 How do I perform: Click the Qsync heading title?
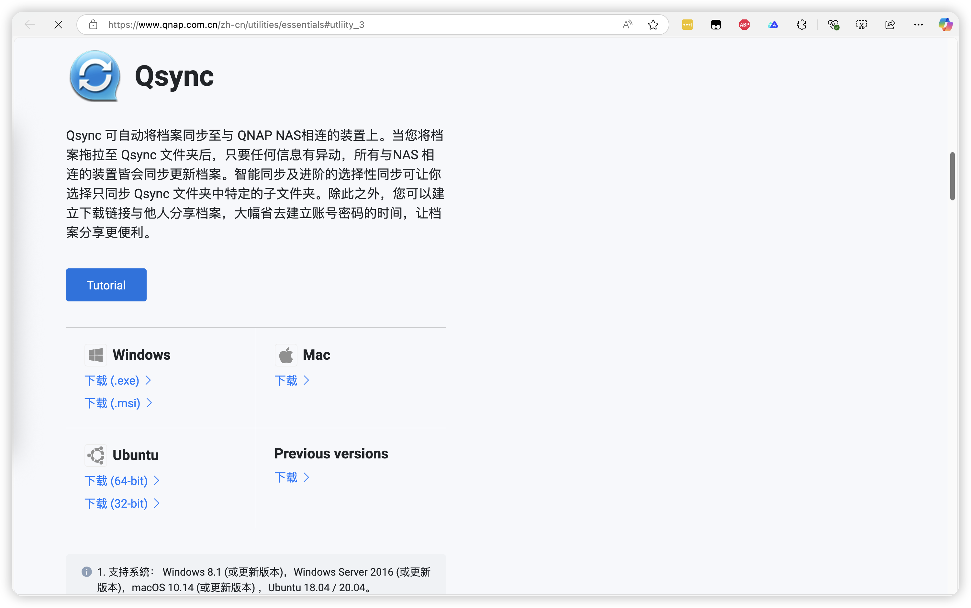pos(174,76)
